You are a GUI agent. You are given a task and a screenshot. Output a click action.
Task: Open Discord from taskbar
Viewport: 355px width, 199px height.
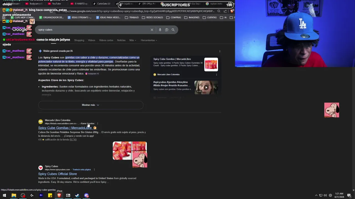pos(86,195)
